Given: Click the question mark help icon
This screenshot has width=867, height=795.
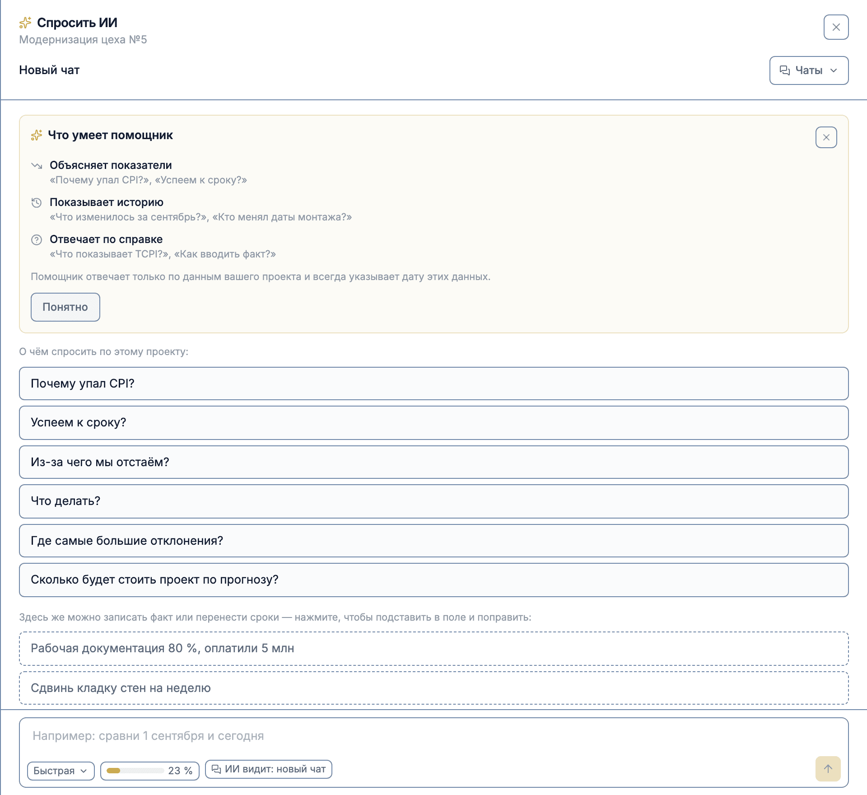Looking at the screenshot, I should point(37,239).
